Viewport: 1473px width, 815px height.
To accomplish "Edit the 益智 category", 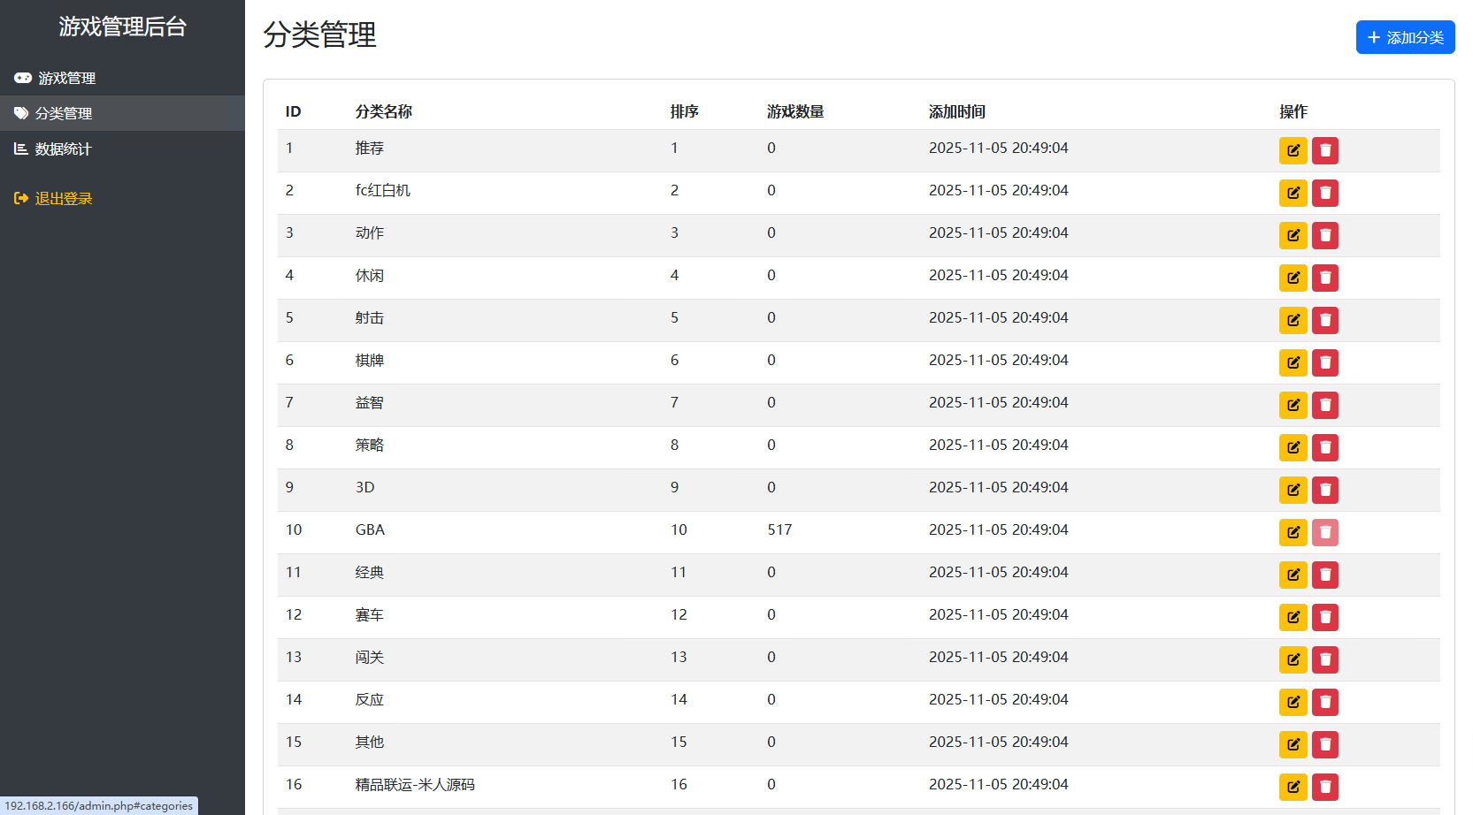I will pyautogui.click(x=1293, y=405).
